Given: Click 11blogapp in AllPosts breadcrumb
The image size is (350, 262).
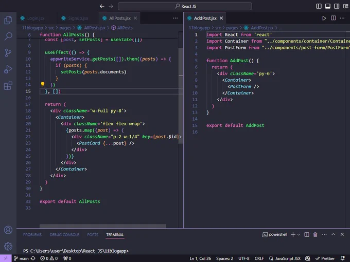Looking at the screenshot, I should (x=32, y=28).
